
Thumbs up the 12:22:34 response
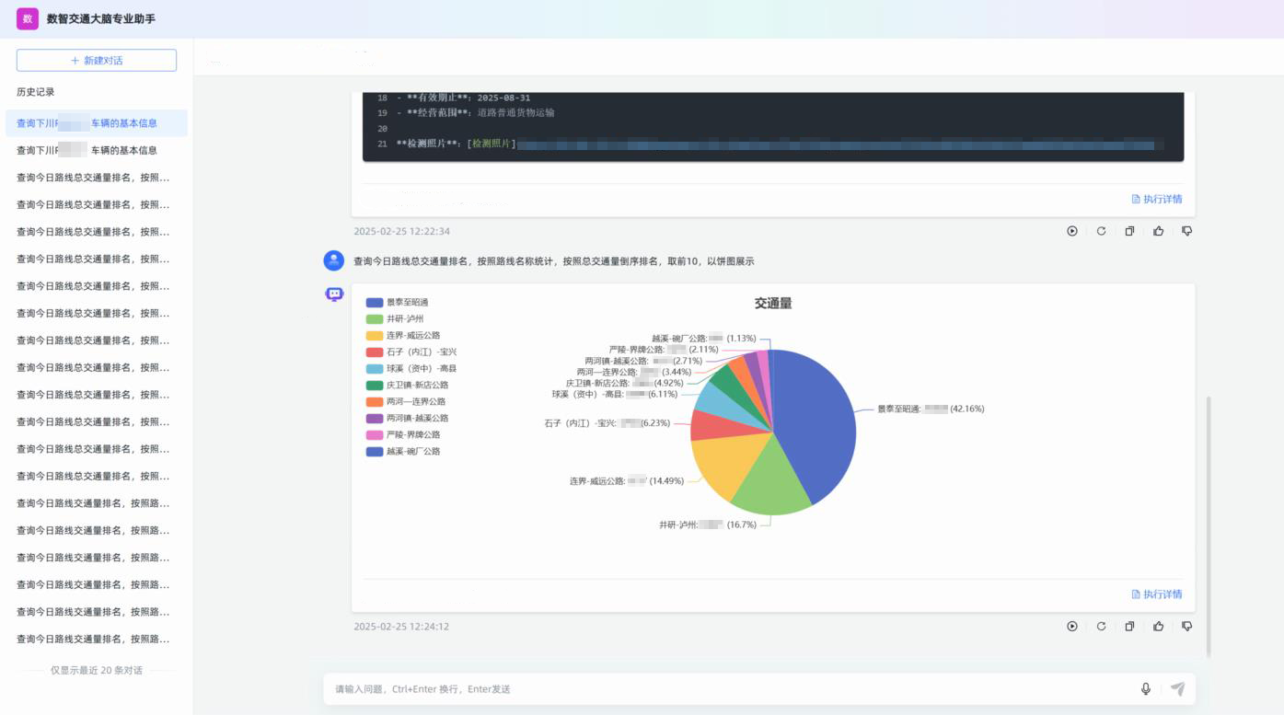[1158, 231]
